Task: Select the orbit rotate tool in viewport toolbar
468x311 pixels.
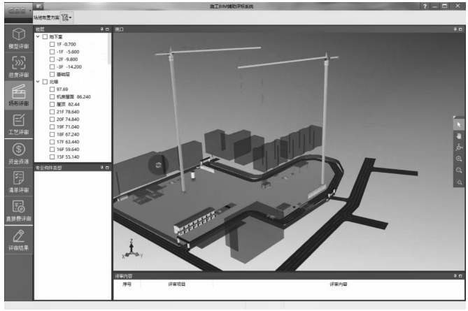Action: (459, 147)
